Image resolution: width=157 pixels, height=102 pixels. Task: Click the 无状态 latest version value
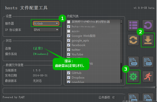(37, 81)
